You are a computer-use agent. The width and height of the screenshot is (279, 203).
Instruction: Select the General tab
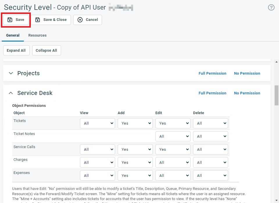click(x=13, y=35)
